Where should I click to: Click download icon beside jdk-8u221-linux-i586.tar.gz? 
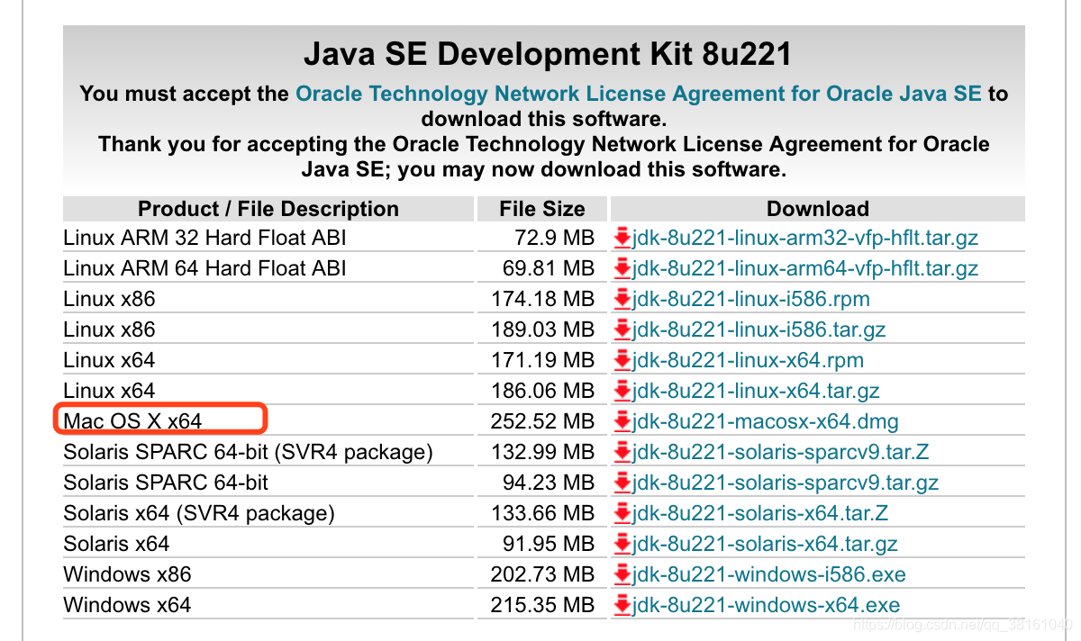622,330
